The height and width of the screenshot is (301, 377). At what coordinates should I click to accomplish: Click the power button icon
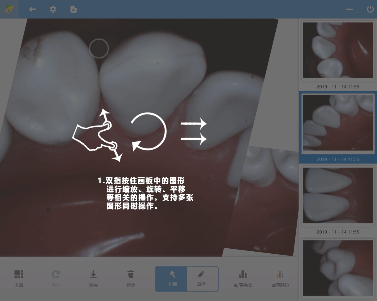coord(370,9)
